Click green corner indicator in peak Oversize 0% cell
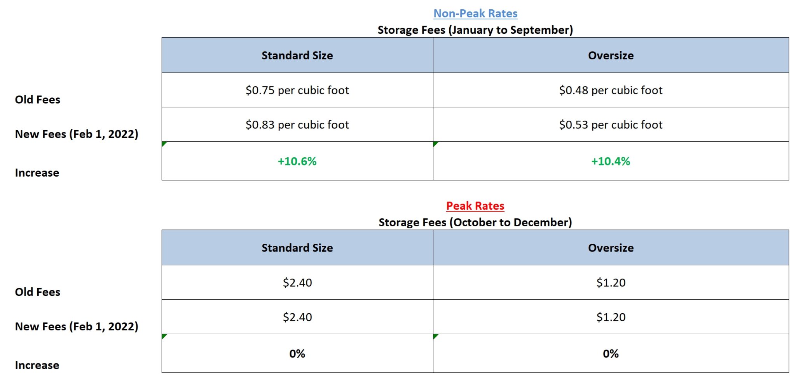The height and width of the screenshot is (389, 796). [x=435, y=336]
